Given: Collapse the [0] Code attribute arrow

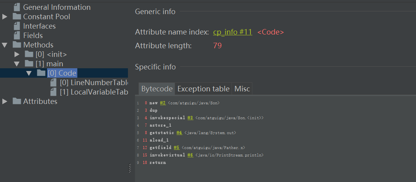Looking at the screenshot, I should click(29, 73).
